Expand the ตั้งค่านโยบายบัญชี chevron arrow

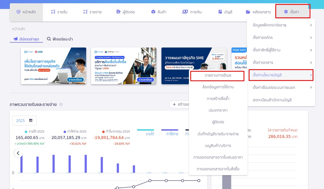(x=311, y=75)
